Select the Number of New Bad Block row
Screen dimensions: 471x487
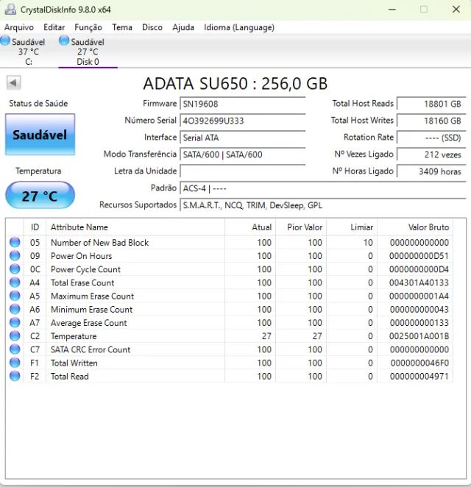[230, 242]
